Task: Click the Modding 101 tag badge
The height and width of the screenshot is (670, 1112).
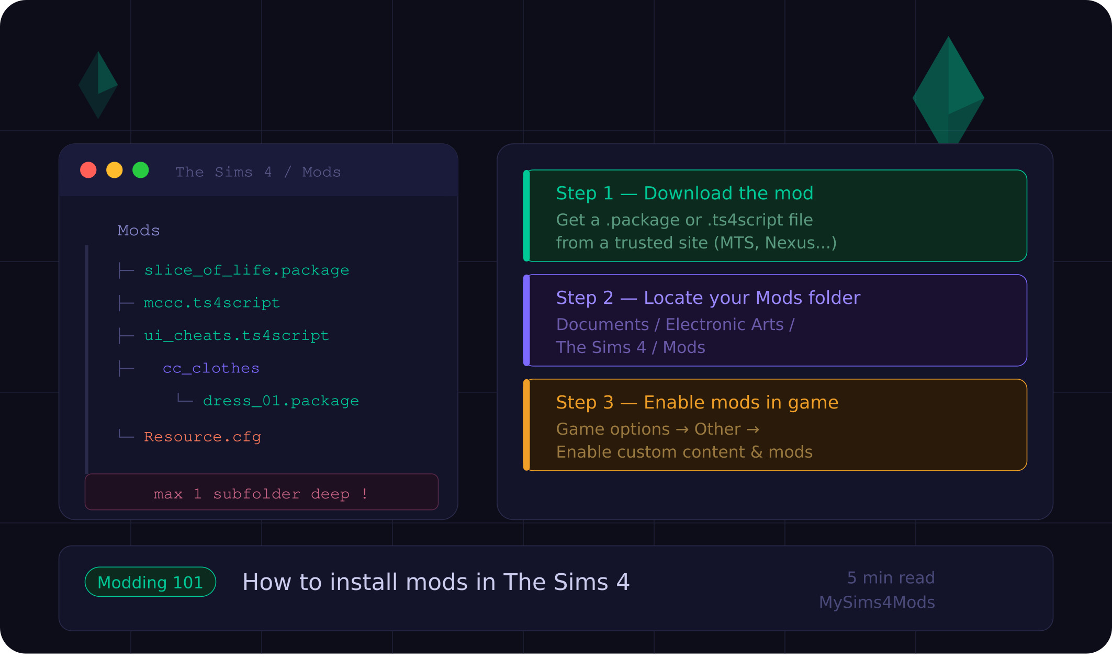Action: click(x=150, y=582)
